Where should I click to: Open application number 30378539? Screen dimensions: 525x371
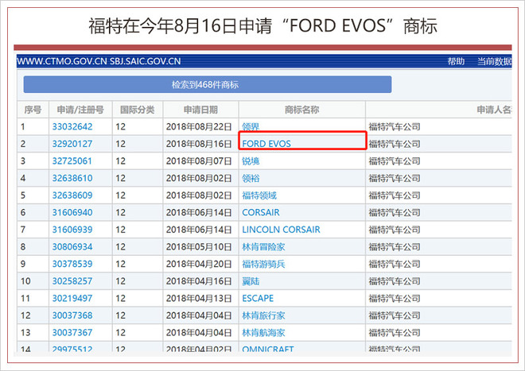point(72,264)
